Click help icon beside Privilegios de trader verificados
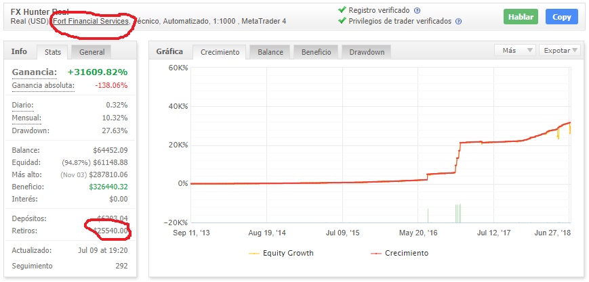Viewport: 589px width, 282px height. coord(459,21)
